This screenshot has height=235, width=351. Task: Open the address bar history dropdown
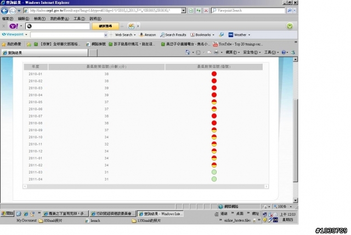(183, 10)
